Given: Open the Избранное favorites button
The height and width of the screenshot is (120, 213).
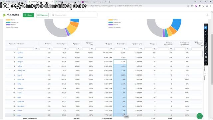Looking at the screenshot, I should coord(42,15).
